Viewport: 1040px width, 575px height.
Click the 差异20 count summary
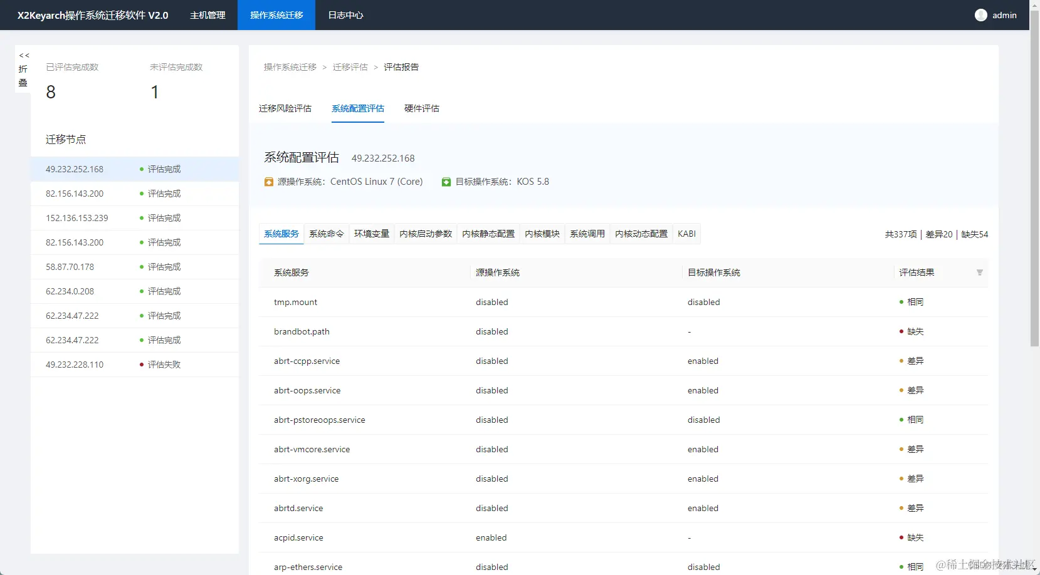coord(939,234)
